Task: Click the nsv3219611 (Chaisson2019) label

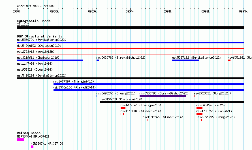Action: click(x=38, y=58)
